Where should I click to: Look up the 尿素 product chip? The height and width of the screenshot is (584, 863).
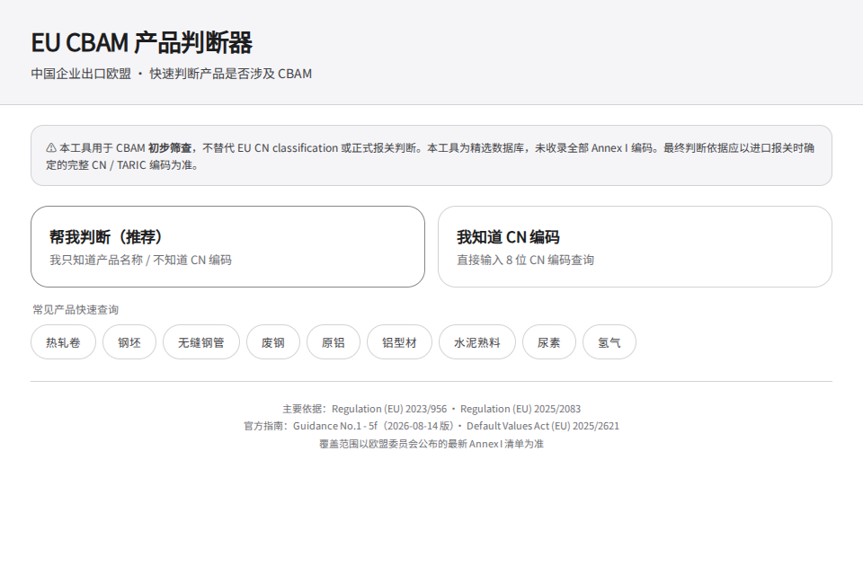coord(549,342)
